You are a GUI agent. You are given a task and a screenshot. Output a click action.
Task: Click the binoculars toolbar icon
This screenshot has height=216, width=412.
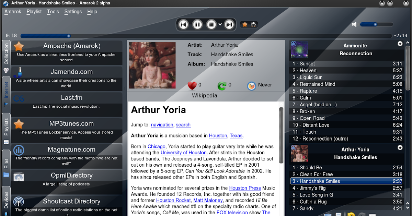pos(253,24)
